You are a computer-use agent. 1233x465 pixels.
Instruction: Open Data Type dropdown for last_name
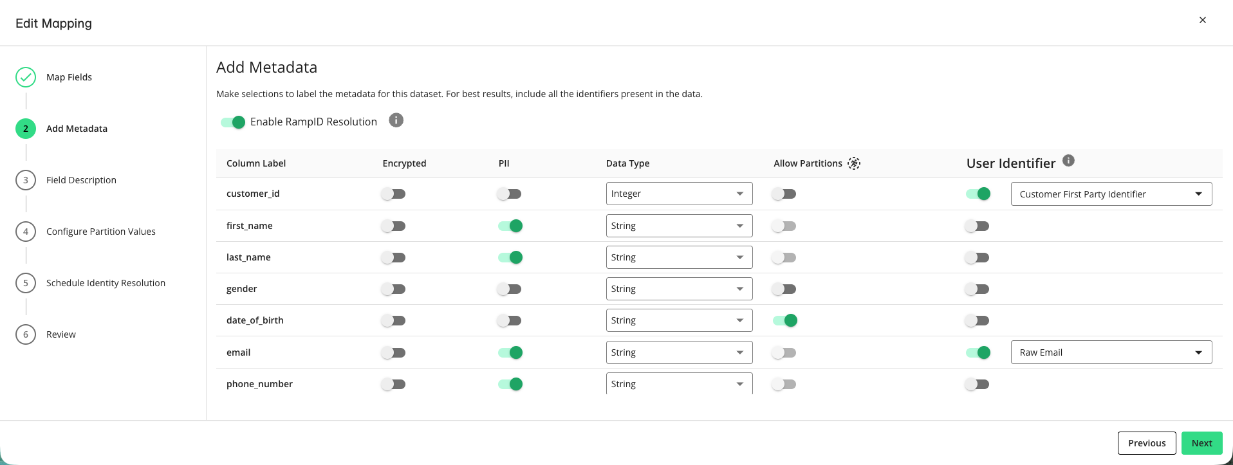pos(679,257)
